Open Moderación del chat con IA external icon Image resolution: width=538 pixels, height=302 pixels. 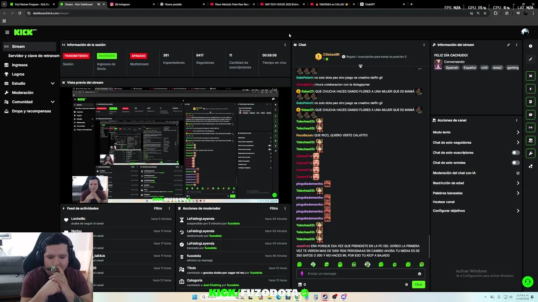tap(518, 173)
